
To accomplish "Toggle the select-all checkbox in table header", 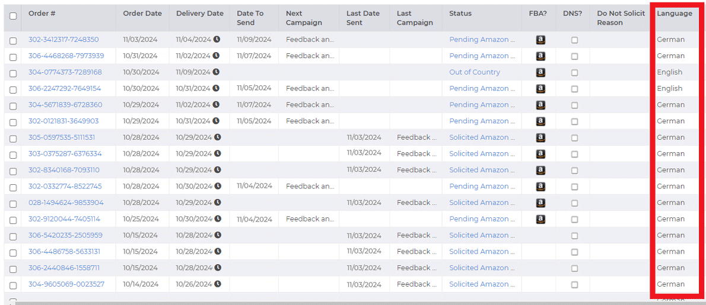I will point(13,17).
